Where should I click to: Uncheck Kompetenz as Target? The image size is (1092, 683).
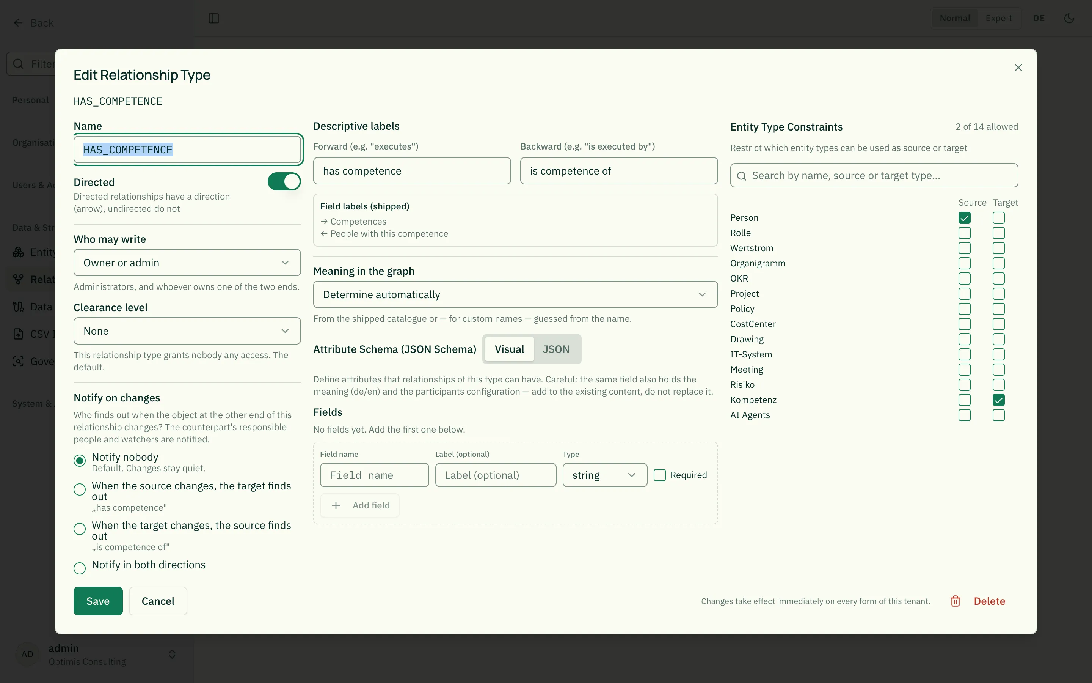pyautogui.click(x=999, y=400)
